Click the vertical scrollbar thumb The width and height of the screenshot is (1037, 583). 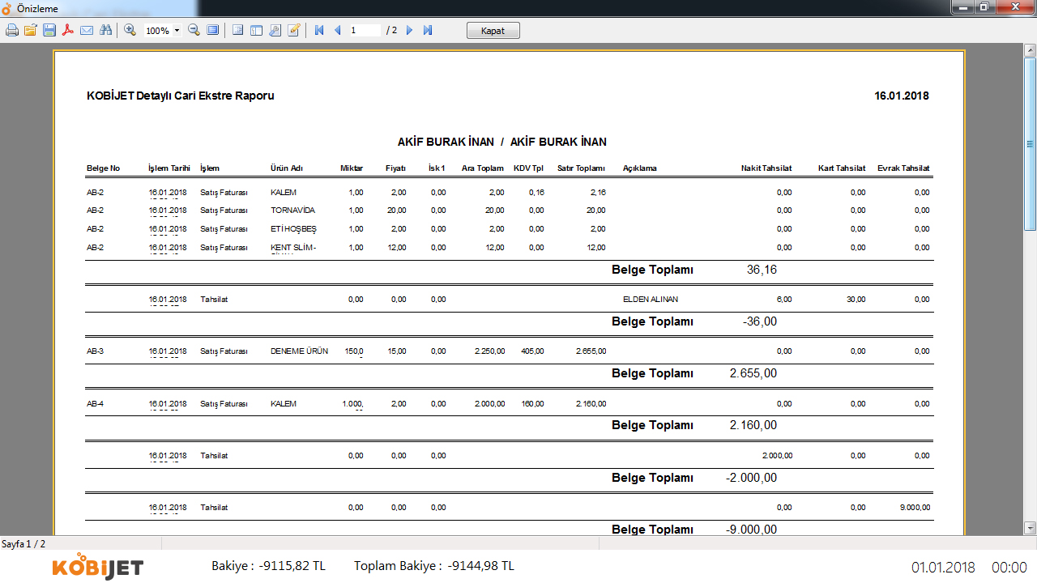pos(1030,144)
